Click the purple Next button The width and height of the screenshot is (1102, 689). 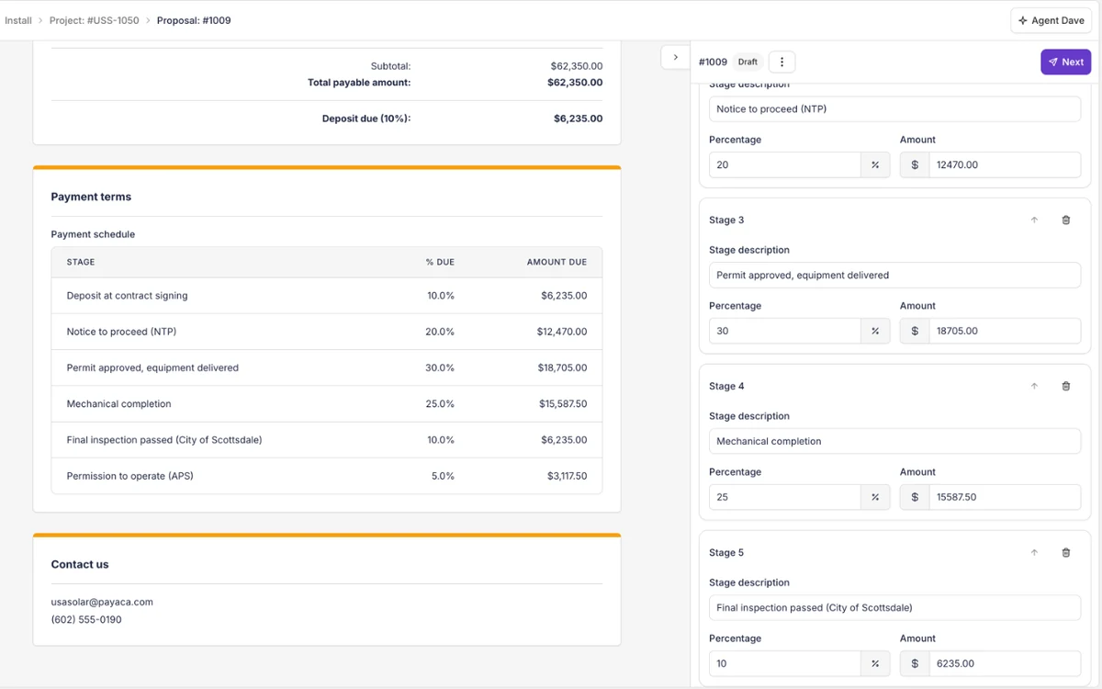pyautogui.click(x=1065, y=62)
